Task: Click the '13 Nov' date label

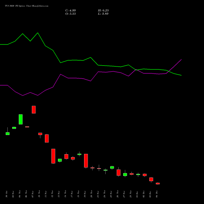Action: point(59,194)
